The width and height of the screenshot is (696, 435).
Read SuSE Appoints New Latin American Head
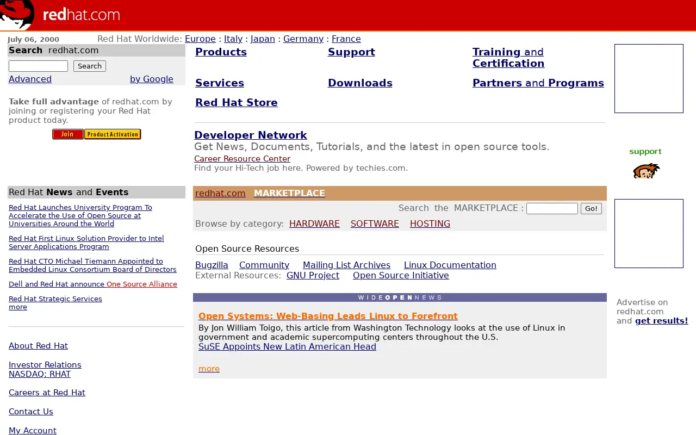pos(287,346)
